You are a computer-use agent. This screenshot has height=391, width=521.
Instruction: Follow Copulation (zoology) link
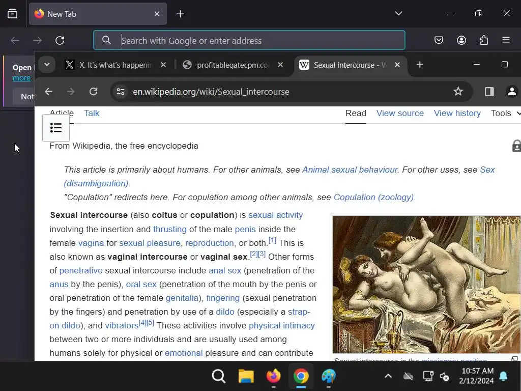click(x=373, y=197)
